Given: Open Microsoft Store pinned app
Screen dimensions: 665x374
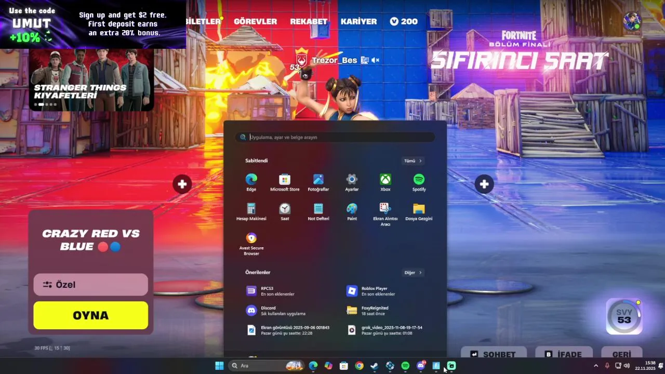Looking at the screenshot, I should pos(285,182).
